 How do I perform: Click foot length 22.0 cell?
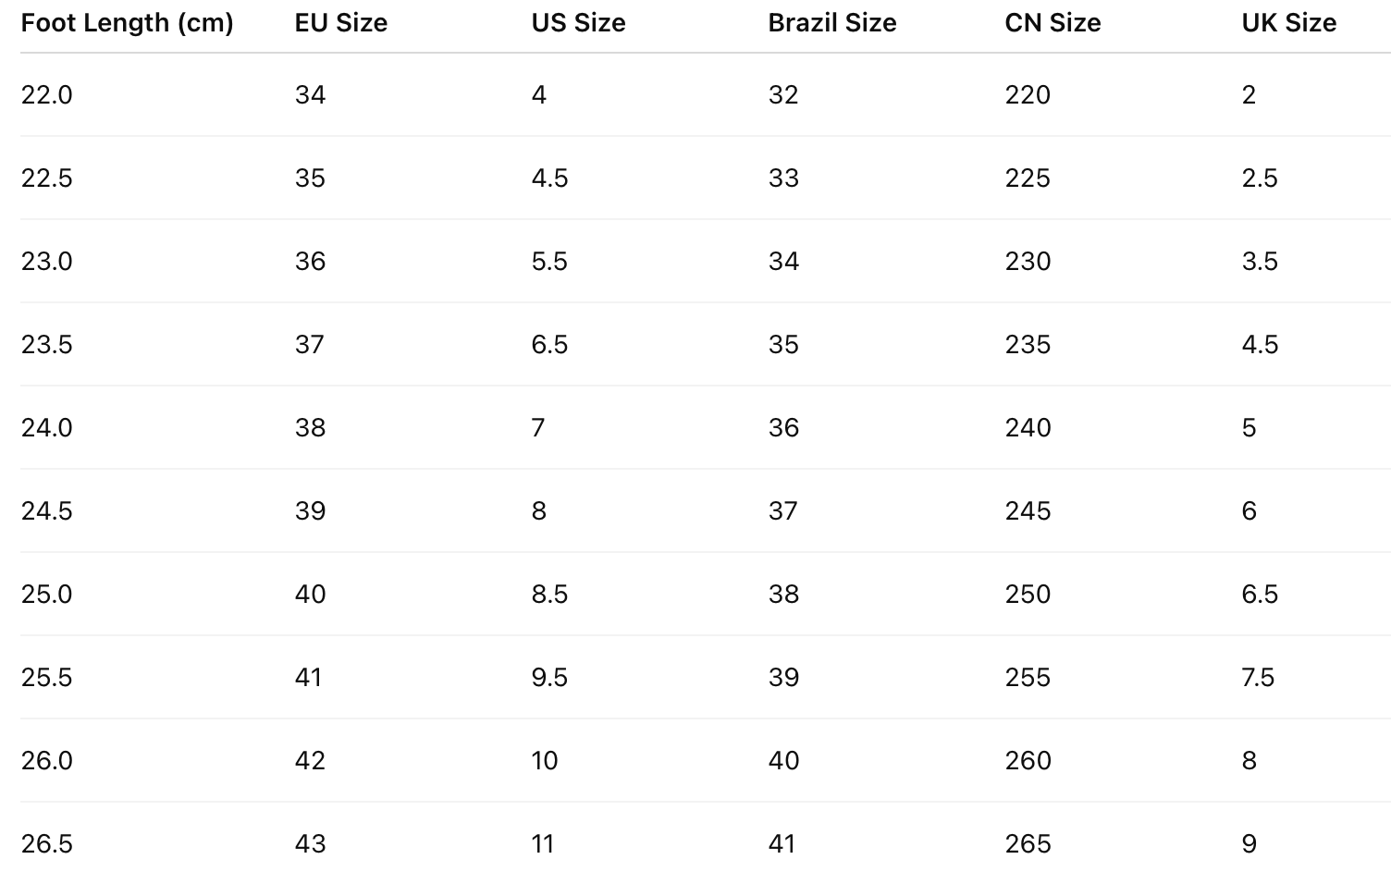click(x=47, y=95)
